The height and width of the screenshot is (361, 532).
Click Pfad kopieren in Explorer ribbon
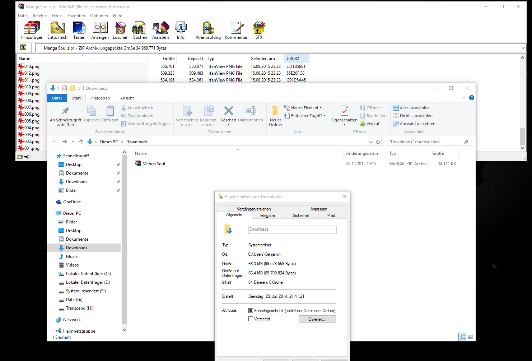pos(137,116)
